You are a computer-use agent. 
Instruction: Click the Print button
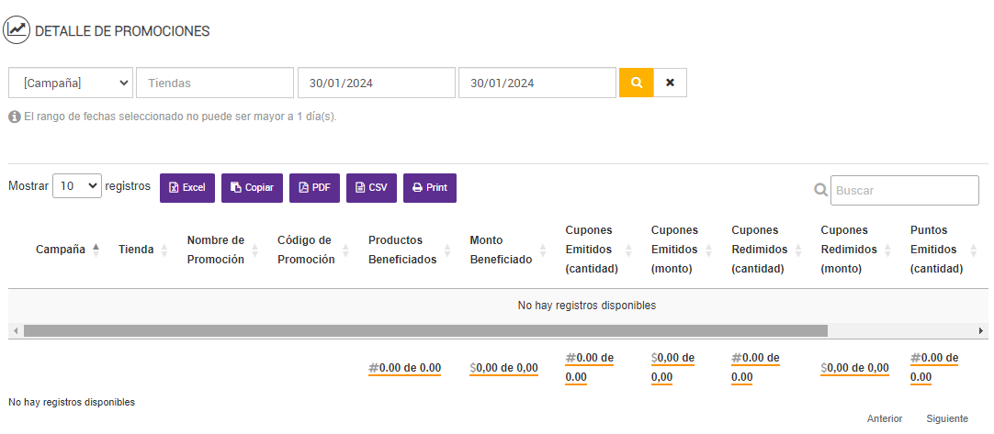point(430,188)
